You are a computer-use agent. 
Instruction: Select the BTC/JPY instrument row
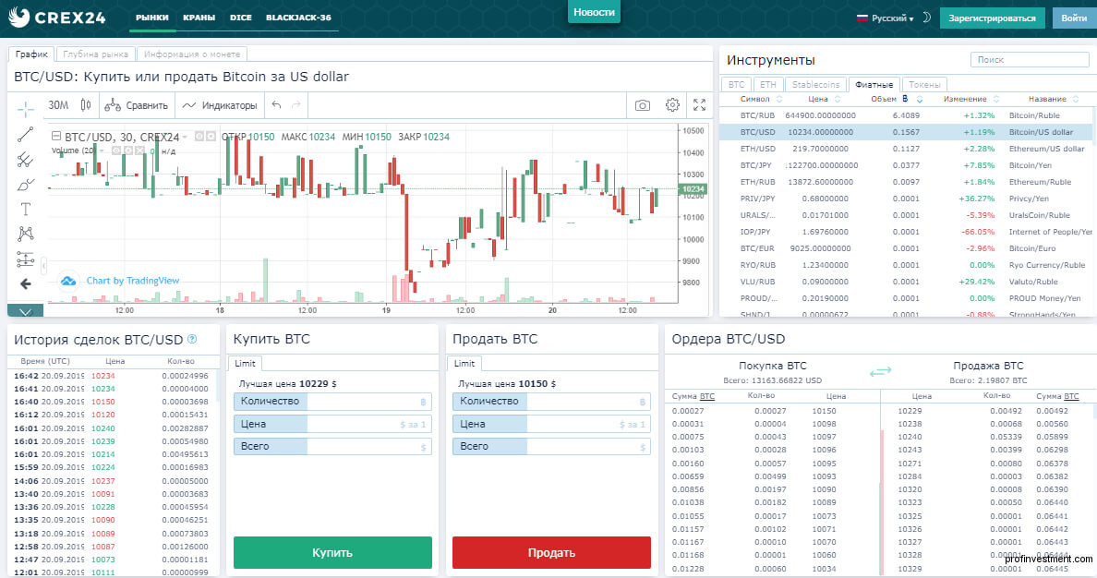[906, 165]
